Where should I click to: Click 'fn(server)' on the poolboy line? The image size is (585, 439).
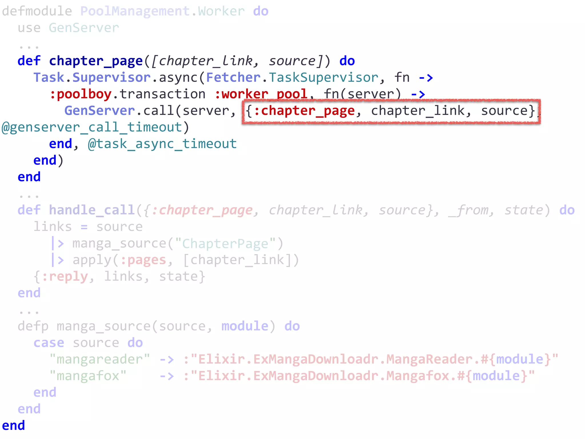362,95
